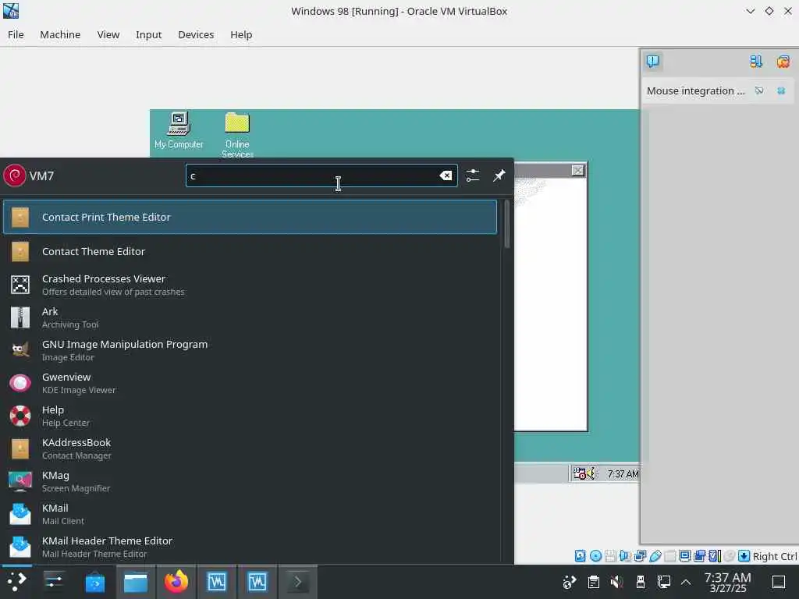Open the terminal taskbar entry
Screen dimensions: 799x599
tap(298, 582)
